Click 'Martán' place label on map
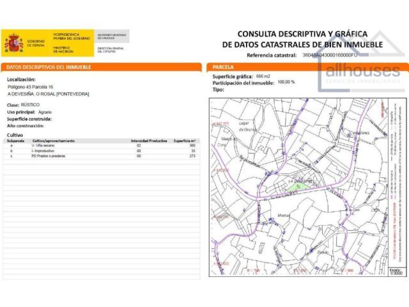The image size is (409, 307). pos(284,216)
